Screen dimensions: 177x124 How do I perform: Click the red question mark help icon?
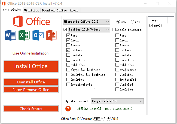tap(68, 109)
